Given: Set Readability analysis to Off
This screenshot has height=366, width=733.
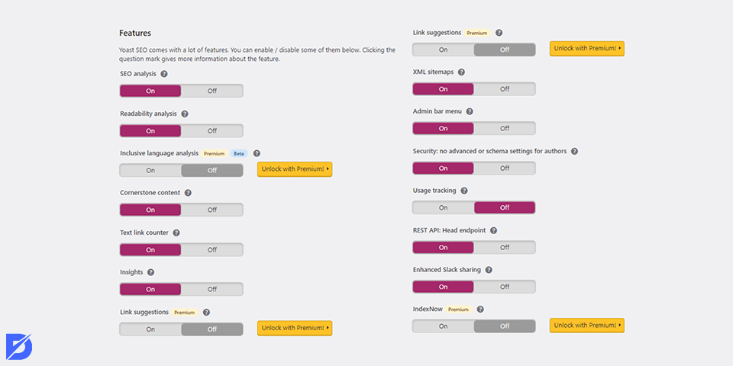Looking at the screenshot, I should (x=212, y=130).
